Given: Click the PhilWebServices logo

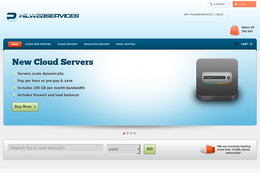Looking at the screenshot, I should click(x=42, y=16).
